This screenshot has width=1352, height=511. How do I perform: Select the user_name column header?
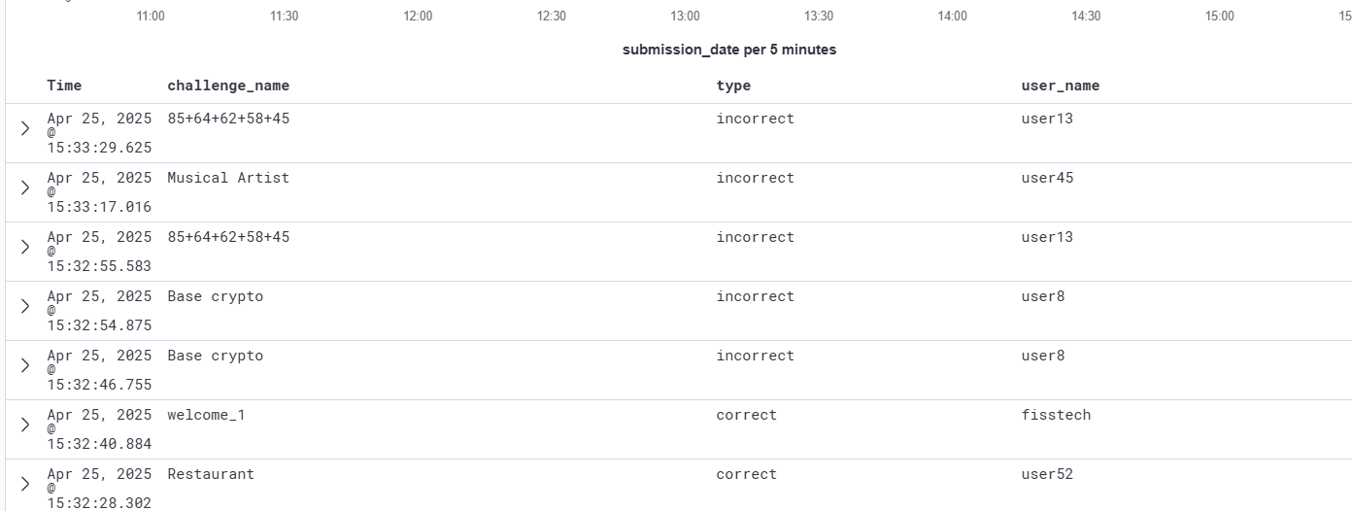1061,85
